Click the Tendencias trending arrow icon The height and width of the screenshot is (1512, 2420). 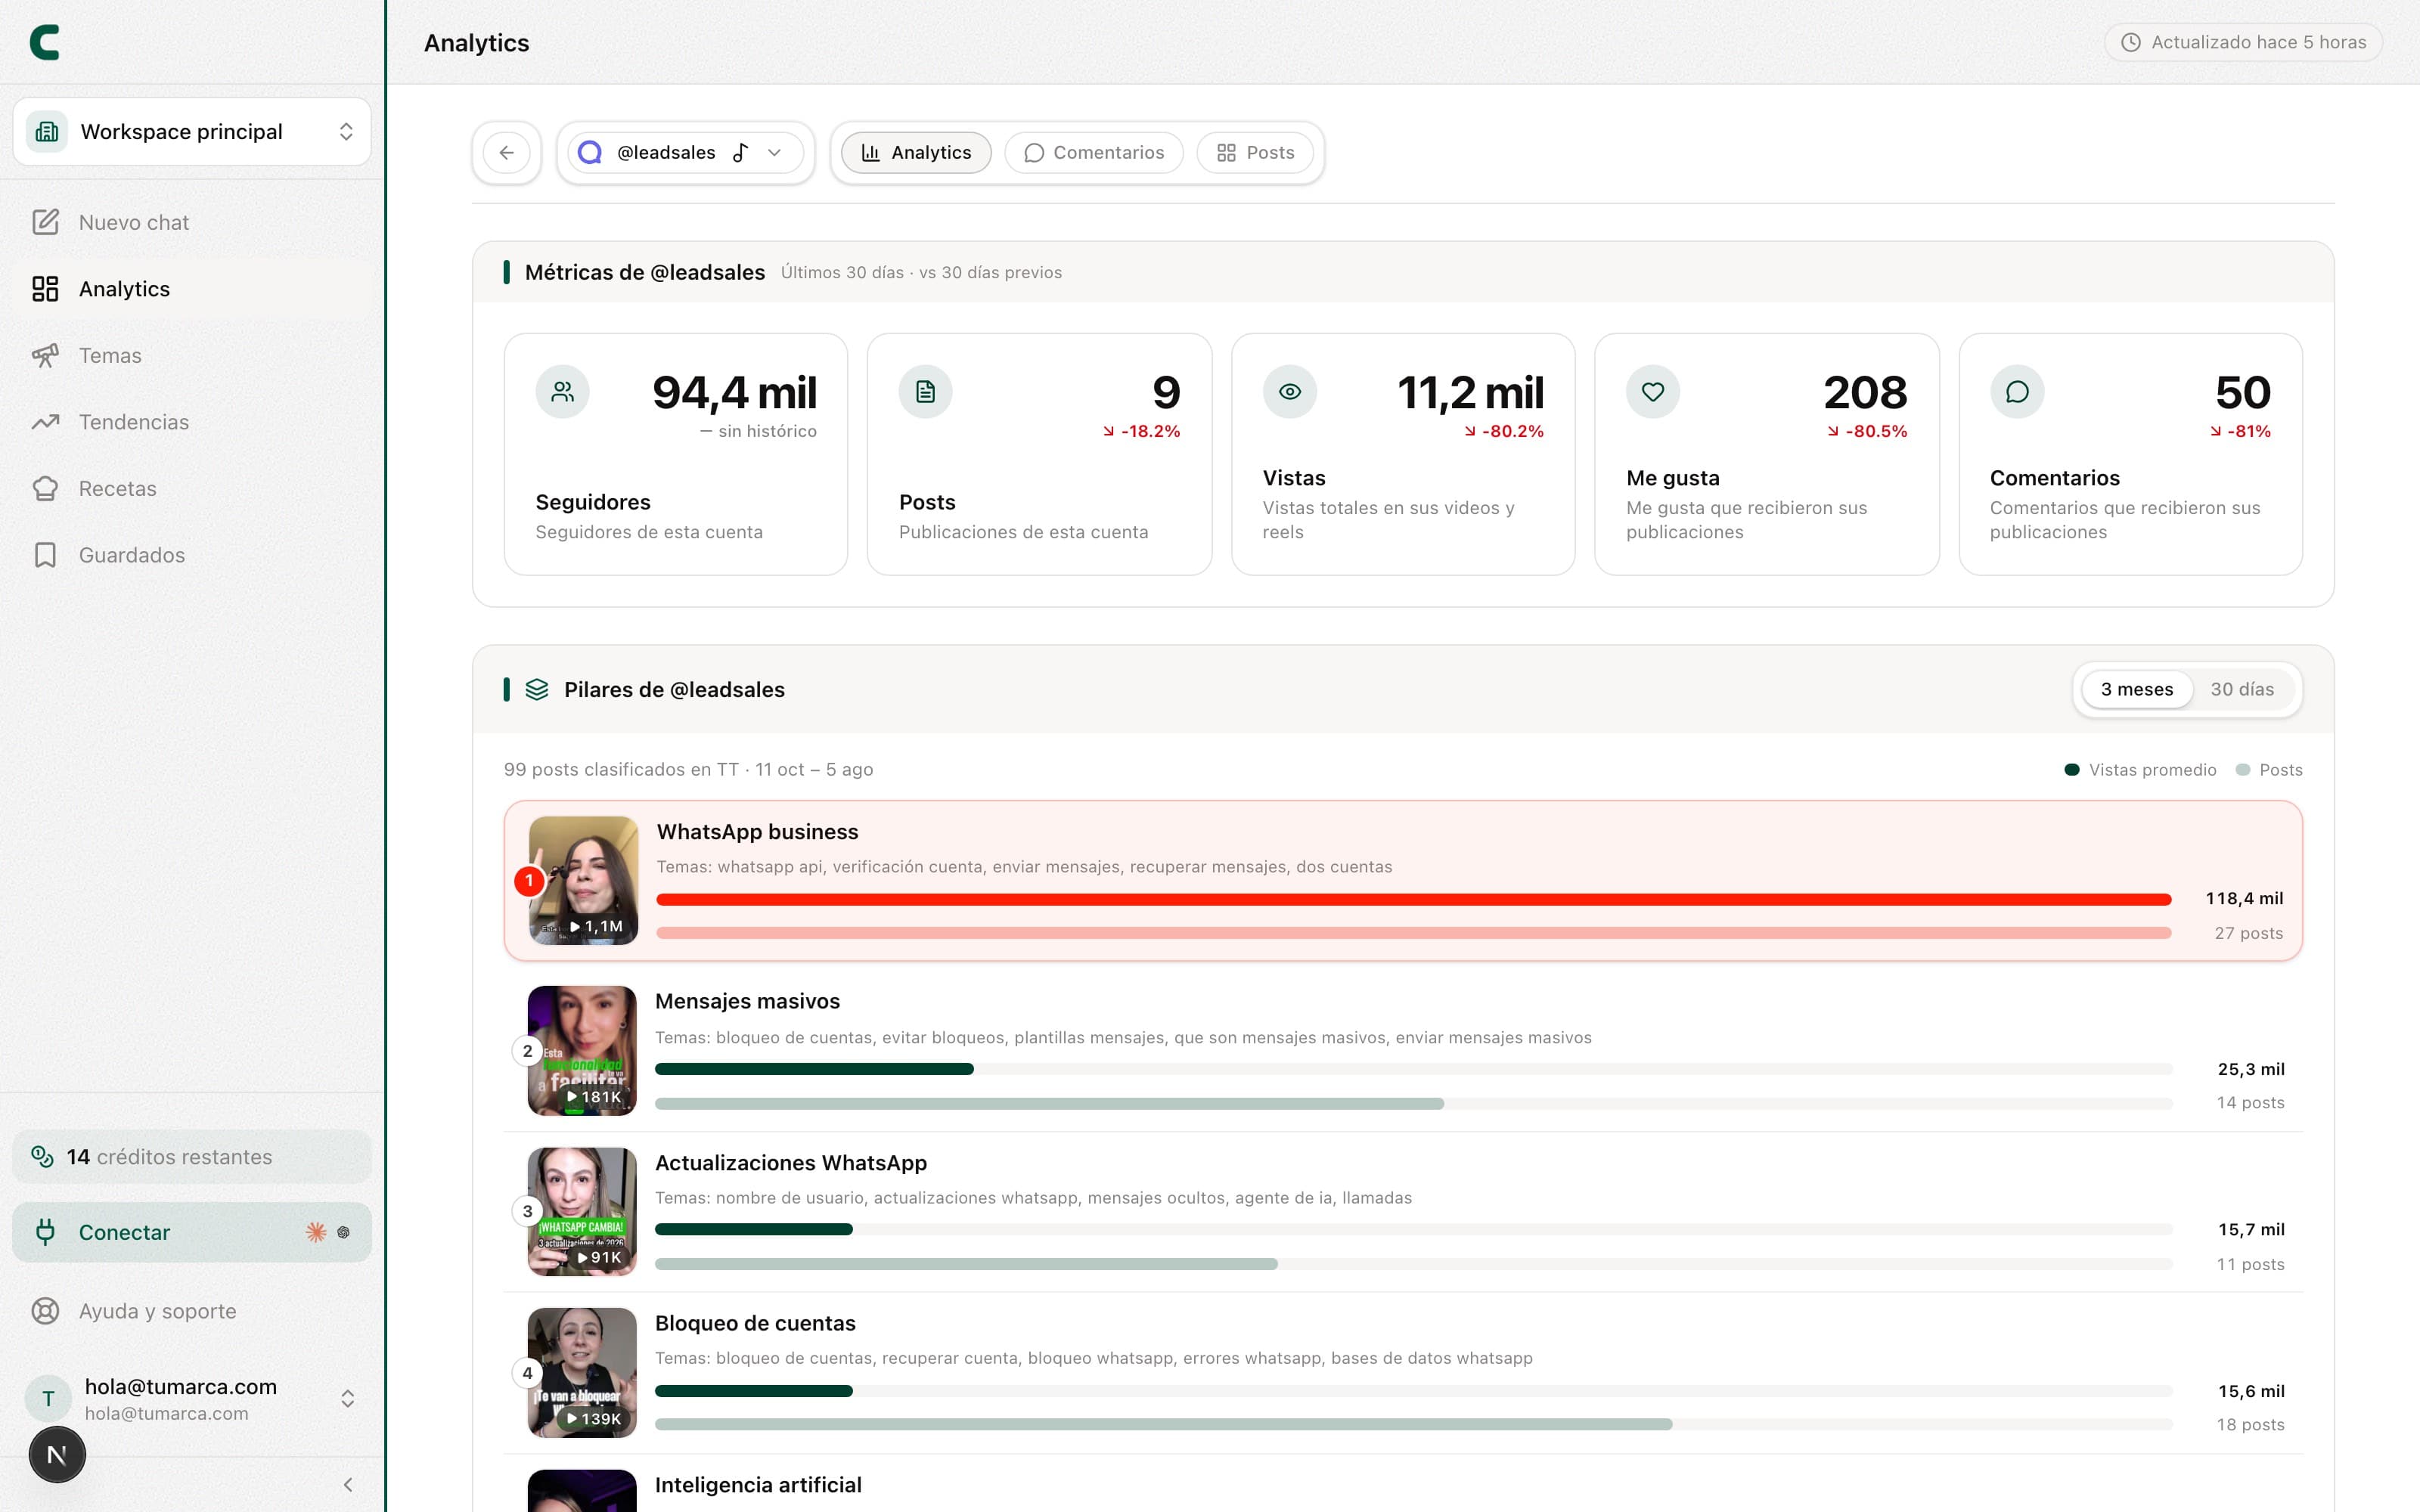(45, 422)
